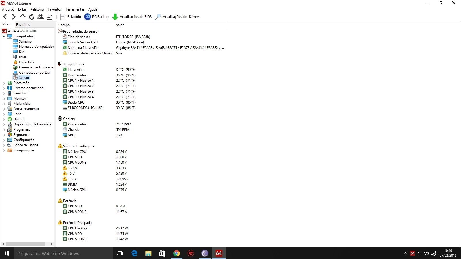Select the Overclock tree item
This screenshot has width=461, height=259.
[24, 62]
